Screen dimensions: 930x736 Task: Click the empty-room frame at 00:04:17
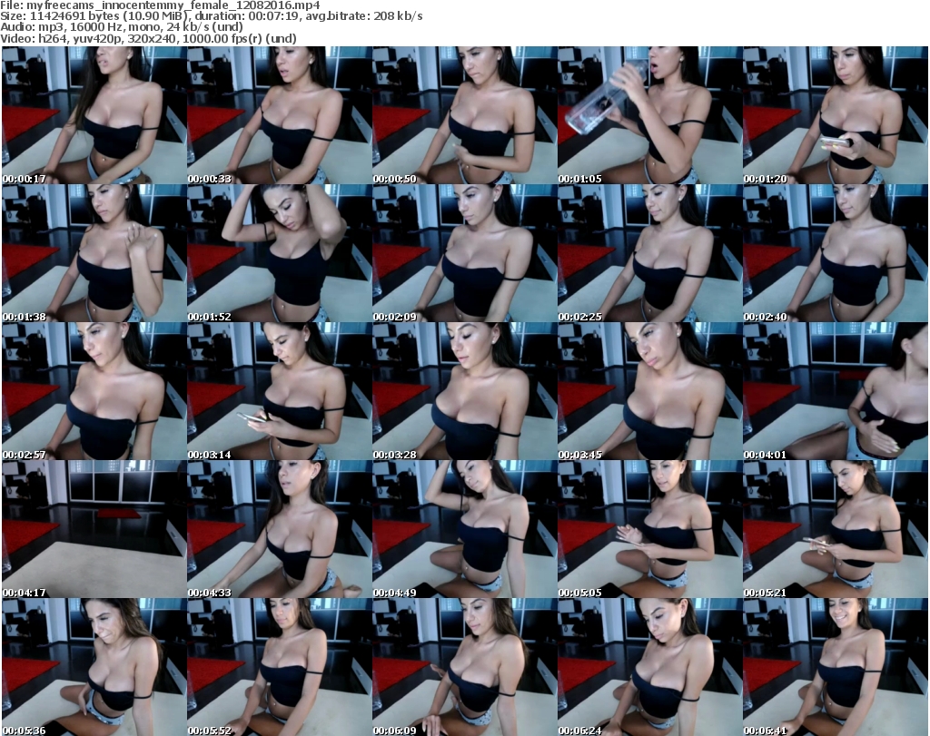(94, 529)
